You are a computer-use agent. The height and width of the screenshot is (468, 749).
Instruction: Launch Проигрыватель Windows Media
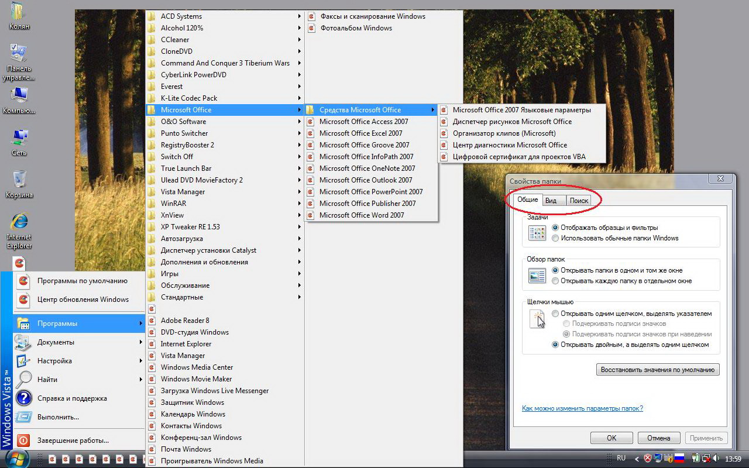click(x=225, y=461)
